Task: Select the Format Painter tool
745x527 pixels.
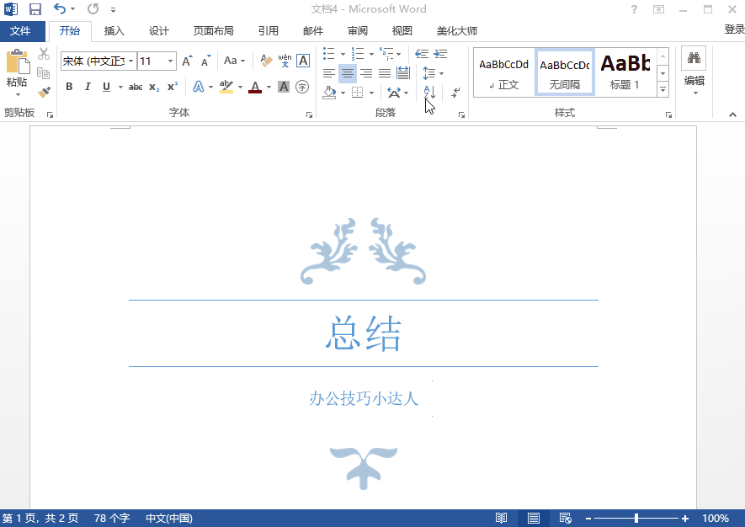Action: coord(43,92)
